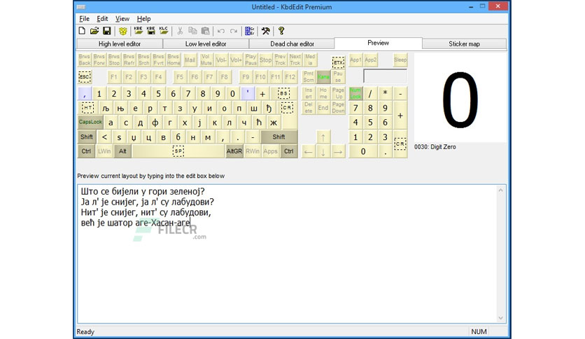Click the Sticker map tab

(x=464, y=43)
